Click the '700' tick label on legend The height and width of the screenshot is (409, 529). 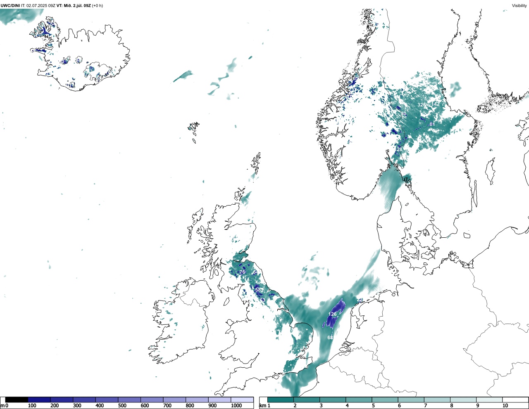pos(167,406)
